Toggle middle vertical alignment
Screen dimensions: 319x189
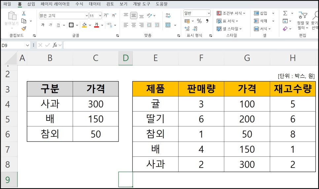click(x=134, y=15)
